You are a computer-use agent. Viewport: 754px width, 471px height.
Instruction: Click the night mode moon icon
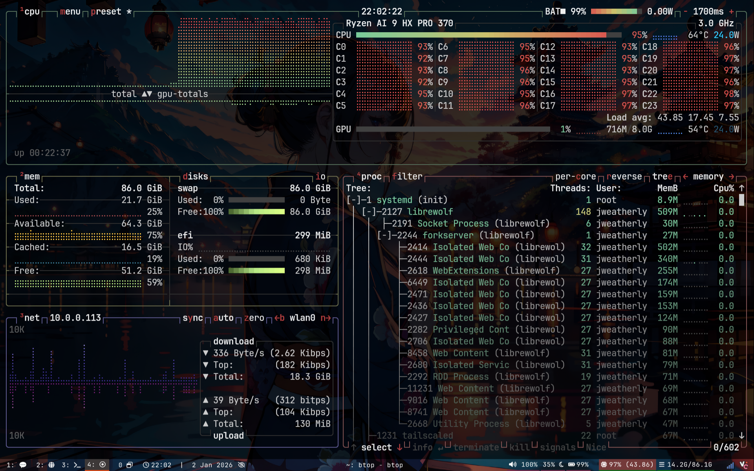coord(561,465)
